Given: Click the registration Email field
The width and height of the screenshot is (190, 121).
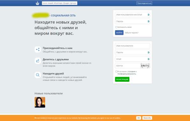Looking at the screenshot, I should (132, 59).
